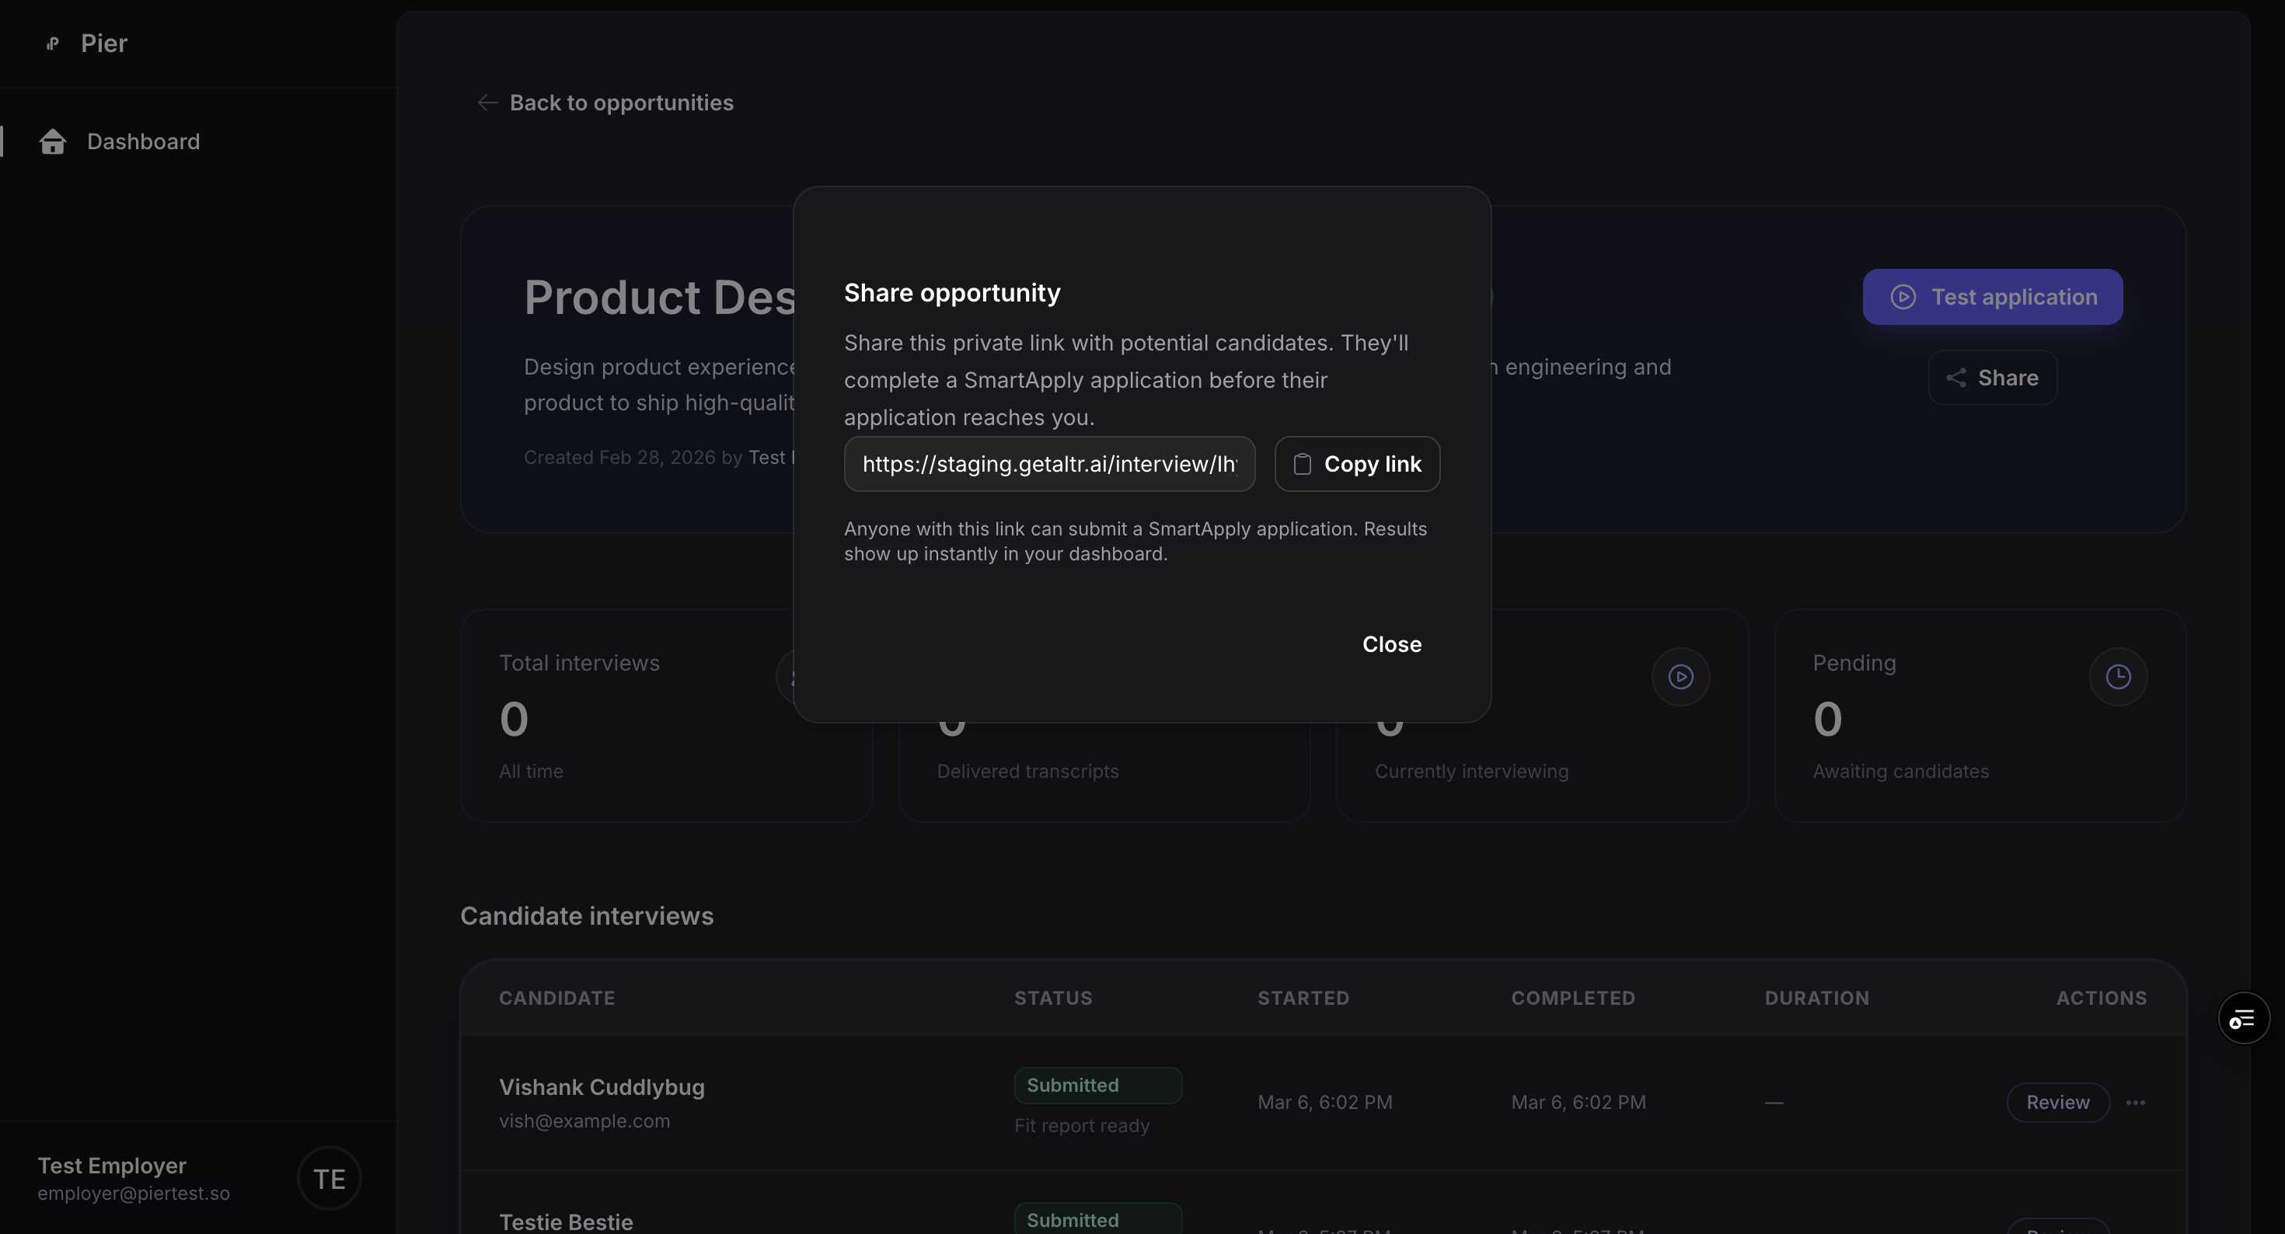2285x1234 pixels.
Task: Click the Vishank Cuddlybug candidate name
Action: (x=602, y=1088)
